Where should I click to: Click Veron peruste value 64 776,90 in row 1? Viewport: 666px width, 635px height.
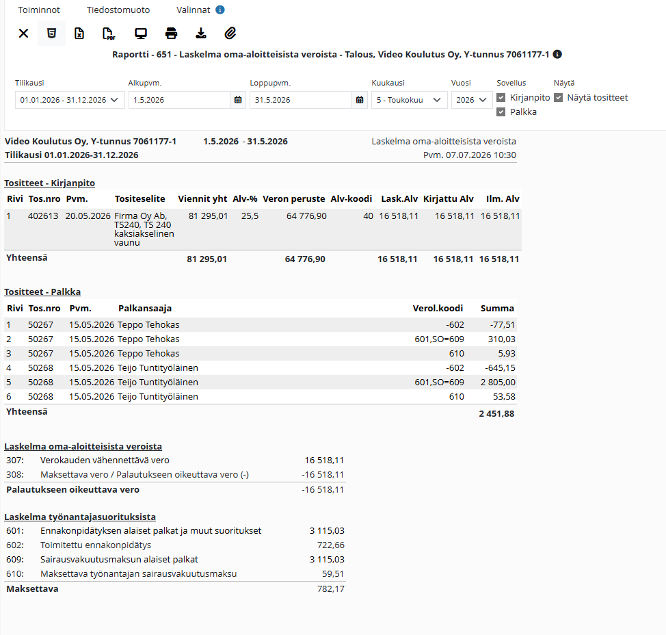pyautogui.click(x=306, y=216)
